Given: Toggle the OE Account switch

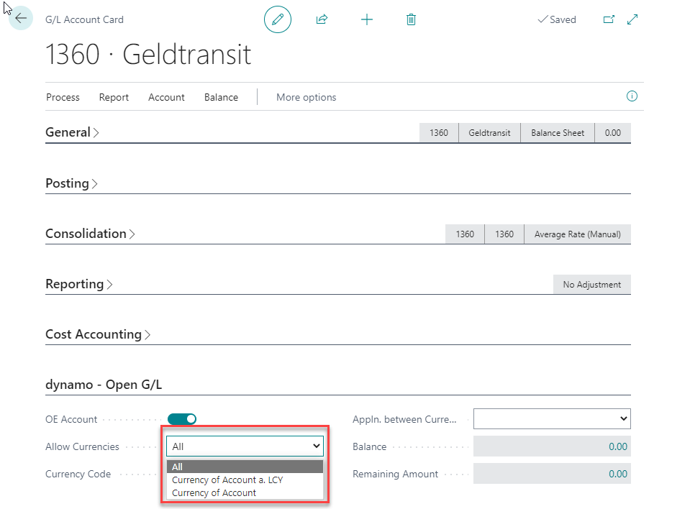Looking at the screenshot, I should tap(182, 419).
